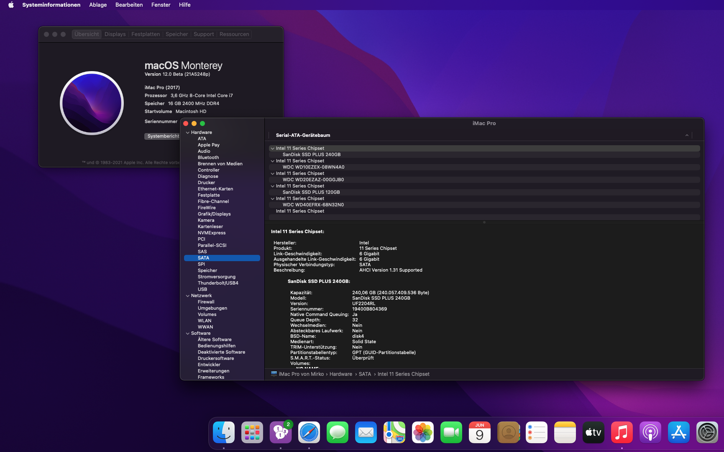Image resolution: width=724 pixels, height=452 pixels.
Task: Launch Safari from the Dock
Action: click(x=309, y=432)
